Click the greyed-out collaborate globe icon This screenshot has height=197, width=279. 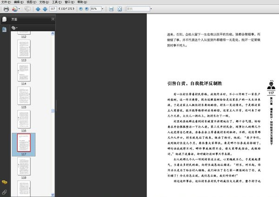pos(27,9)
